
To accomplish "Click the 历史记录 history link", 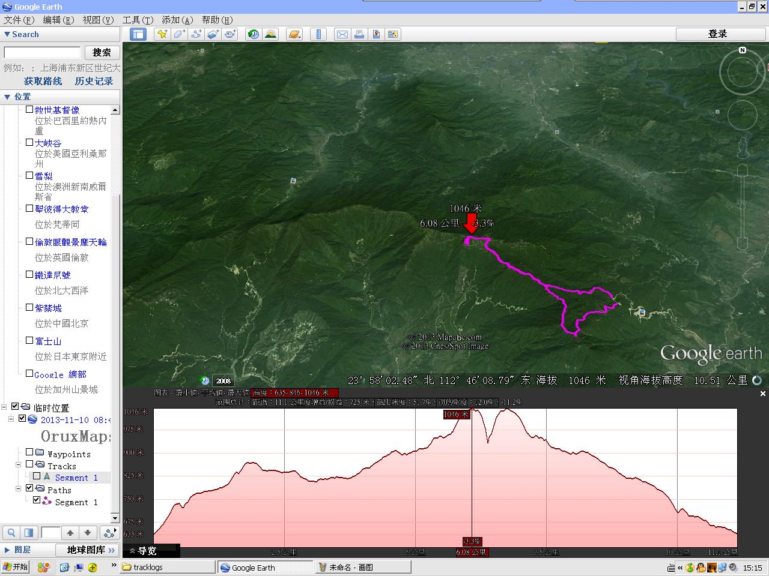I will coord(94,81).
